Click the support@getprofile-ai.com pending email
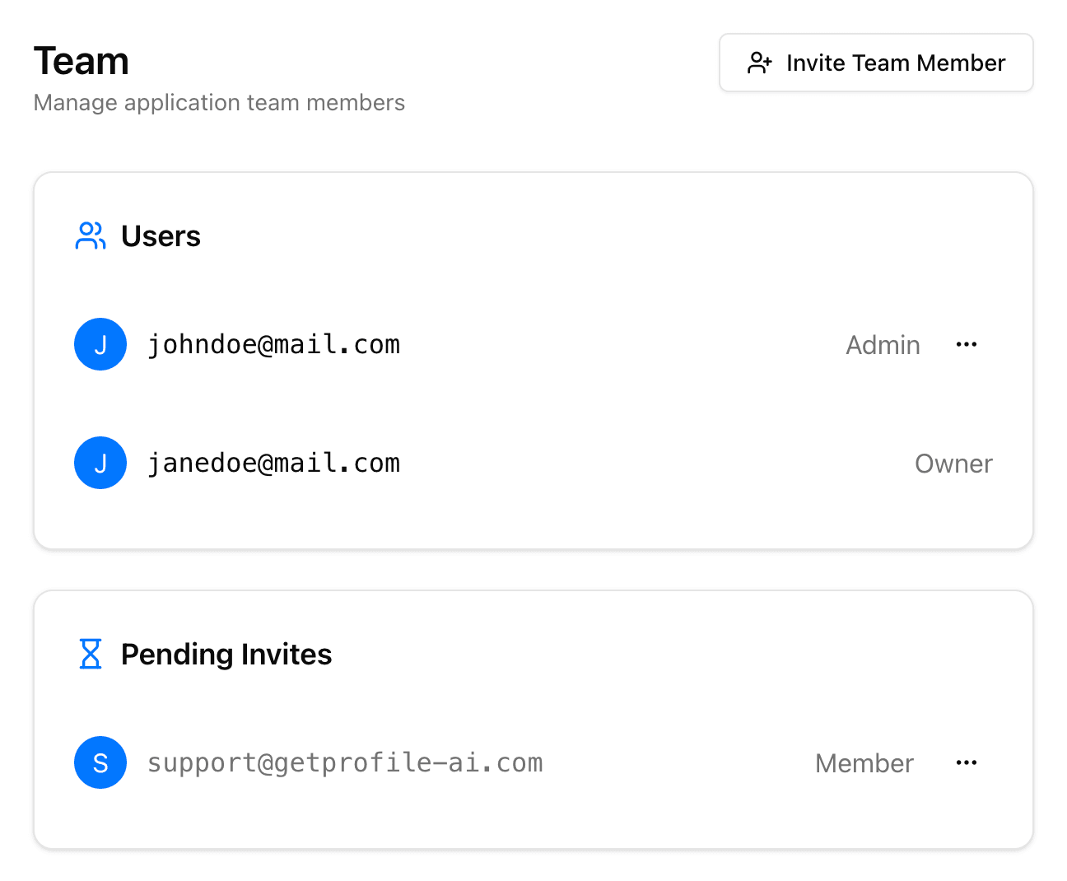The image size is (1067, 881). click(x=345, y=762)
